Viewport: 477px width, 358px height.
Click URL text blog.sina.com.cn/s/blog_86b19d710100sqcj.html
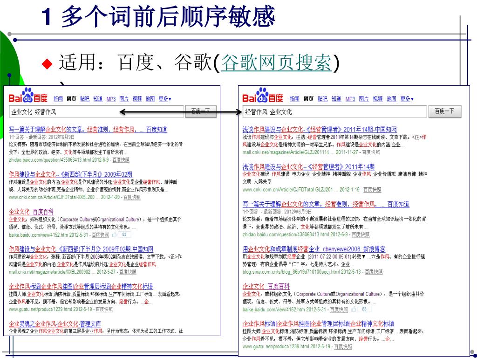tap(291, 272)
